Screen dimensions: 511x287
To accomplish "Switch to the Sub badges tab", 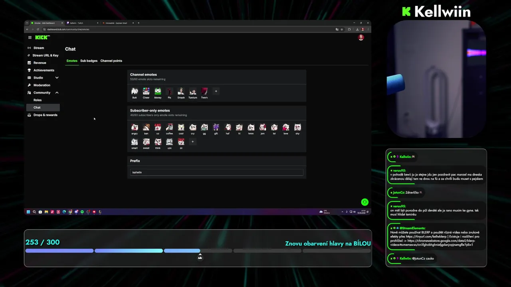I will pos(89,61).
